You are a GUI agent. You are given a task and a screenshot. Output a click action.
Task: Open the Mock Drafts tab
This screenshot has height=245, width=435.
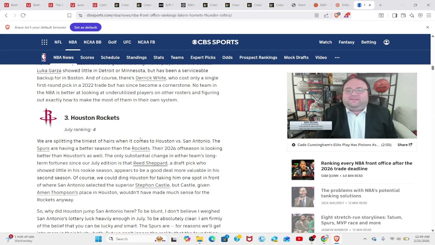(296, 58)
